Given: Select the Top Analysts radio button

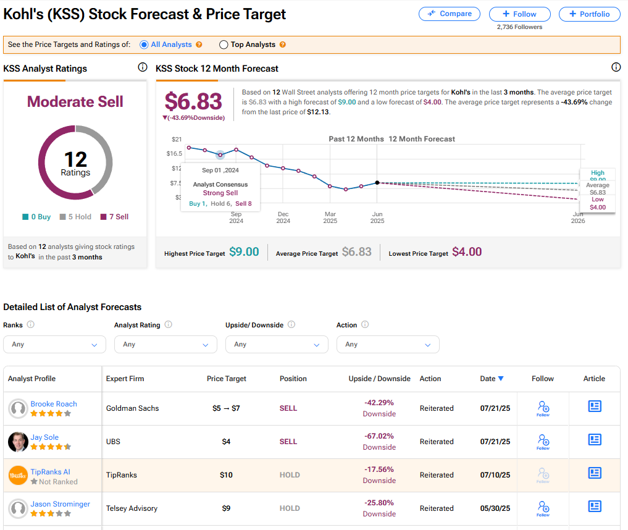Looking at the screenshot, I should click(224, 44).
